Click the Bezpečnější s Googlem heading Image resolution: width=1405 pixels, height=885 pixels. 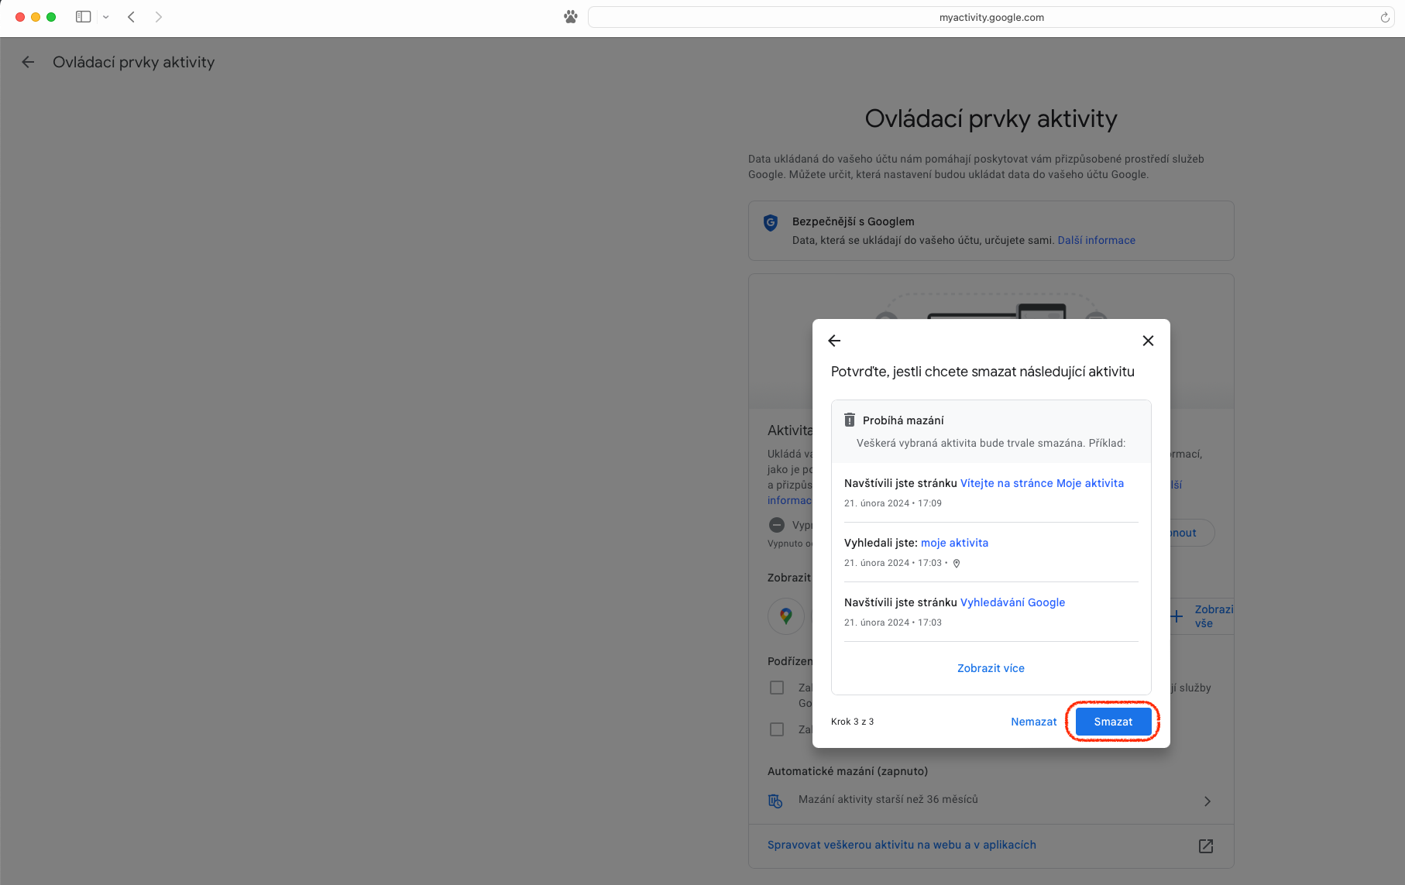(x=853, y=222)
